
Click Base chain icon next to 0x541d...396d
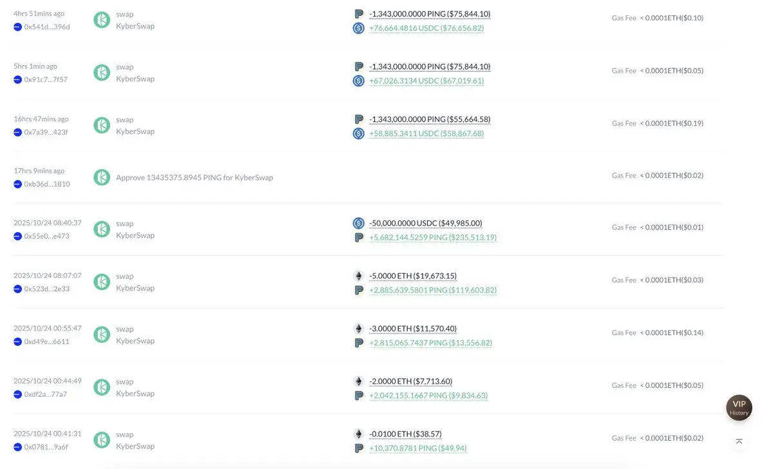coord(18,26)
